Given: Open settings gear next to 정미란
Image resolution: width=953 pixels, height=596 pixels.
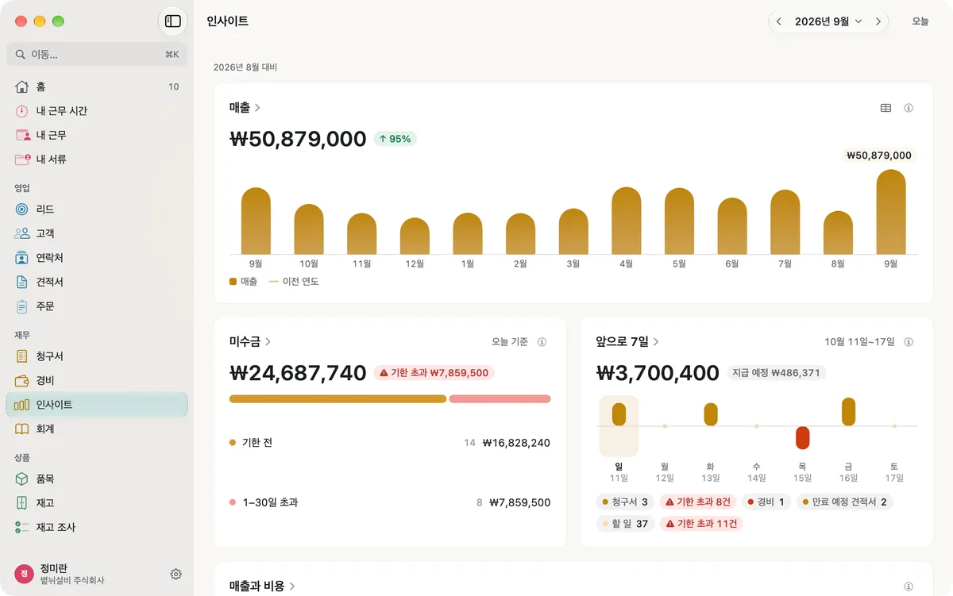Looking at the screenshot, I should (176, 574).
